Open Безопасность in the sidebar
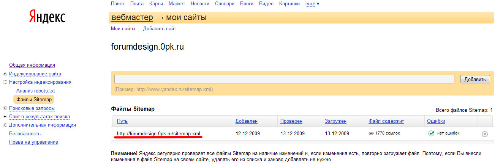The height and width of the screenshot is (166, 503). pyautogui.click(x=25, y=134)
